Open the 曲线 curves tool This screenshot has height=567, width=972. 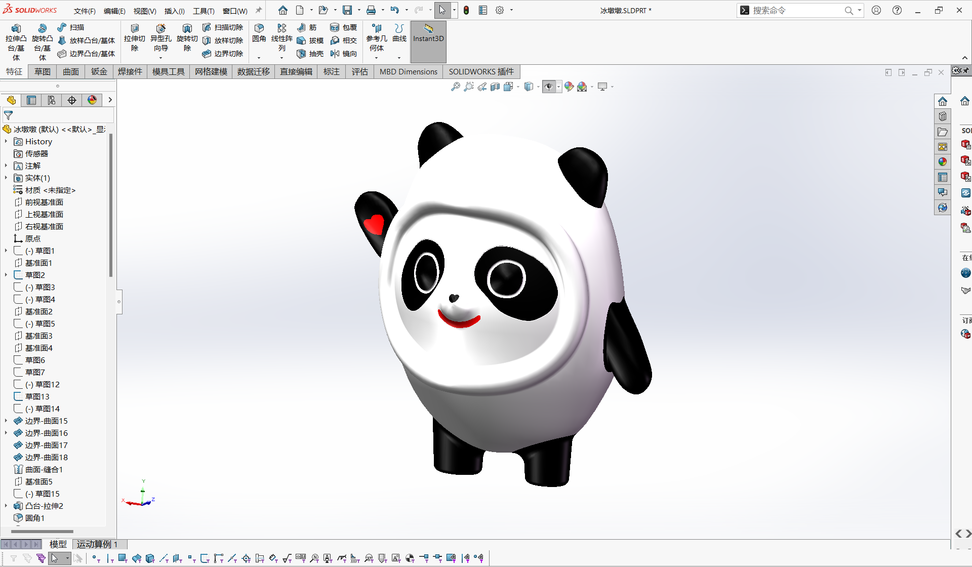click(399, 33)
